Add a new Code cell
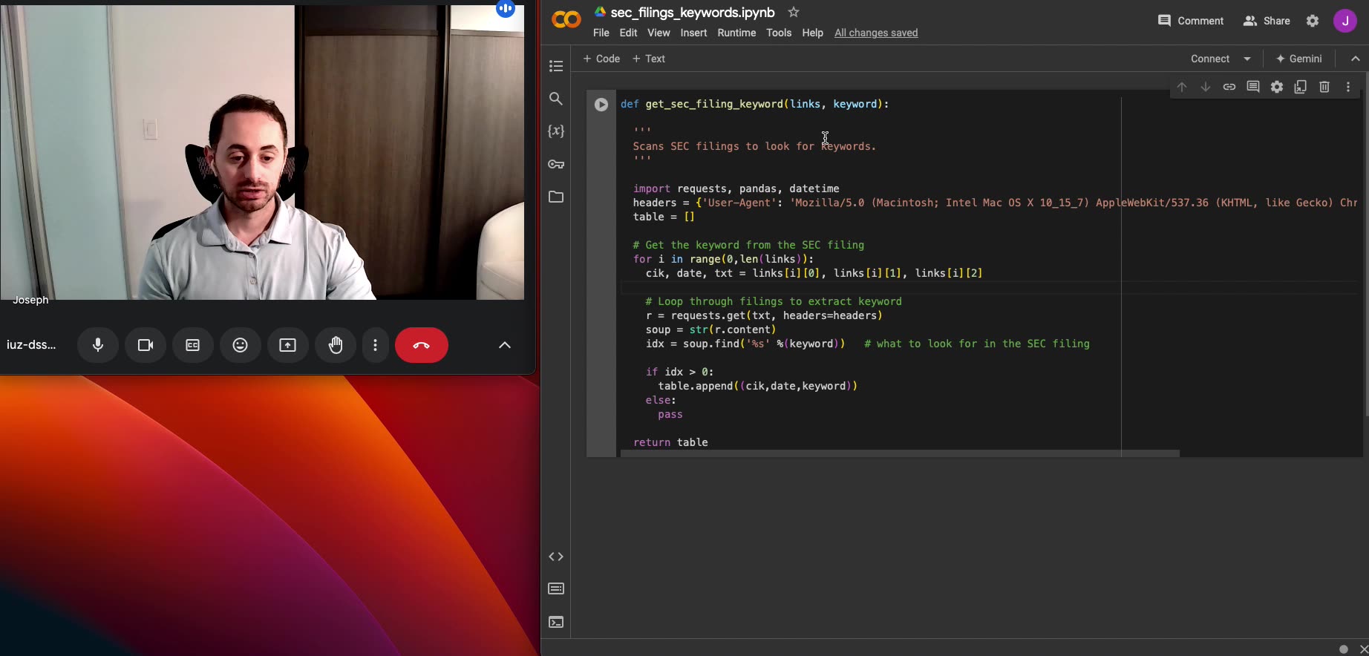This screenshot has height=656, width=1369. point(601,59)
